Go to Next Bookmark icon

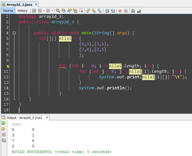point(94,11)
